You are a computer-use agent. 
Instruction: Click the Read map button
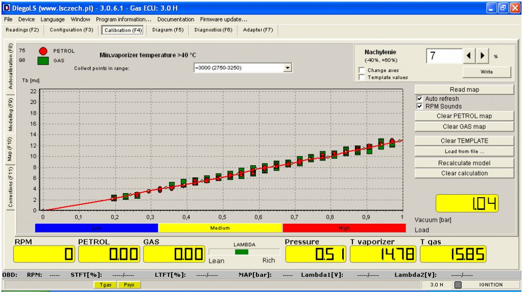pyautogui.click(x=464, y=90)
